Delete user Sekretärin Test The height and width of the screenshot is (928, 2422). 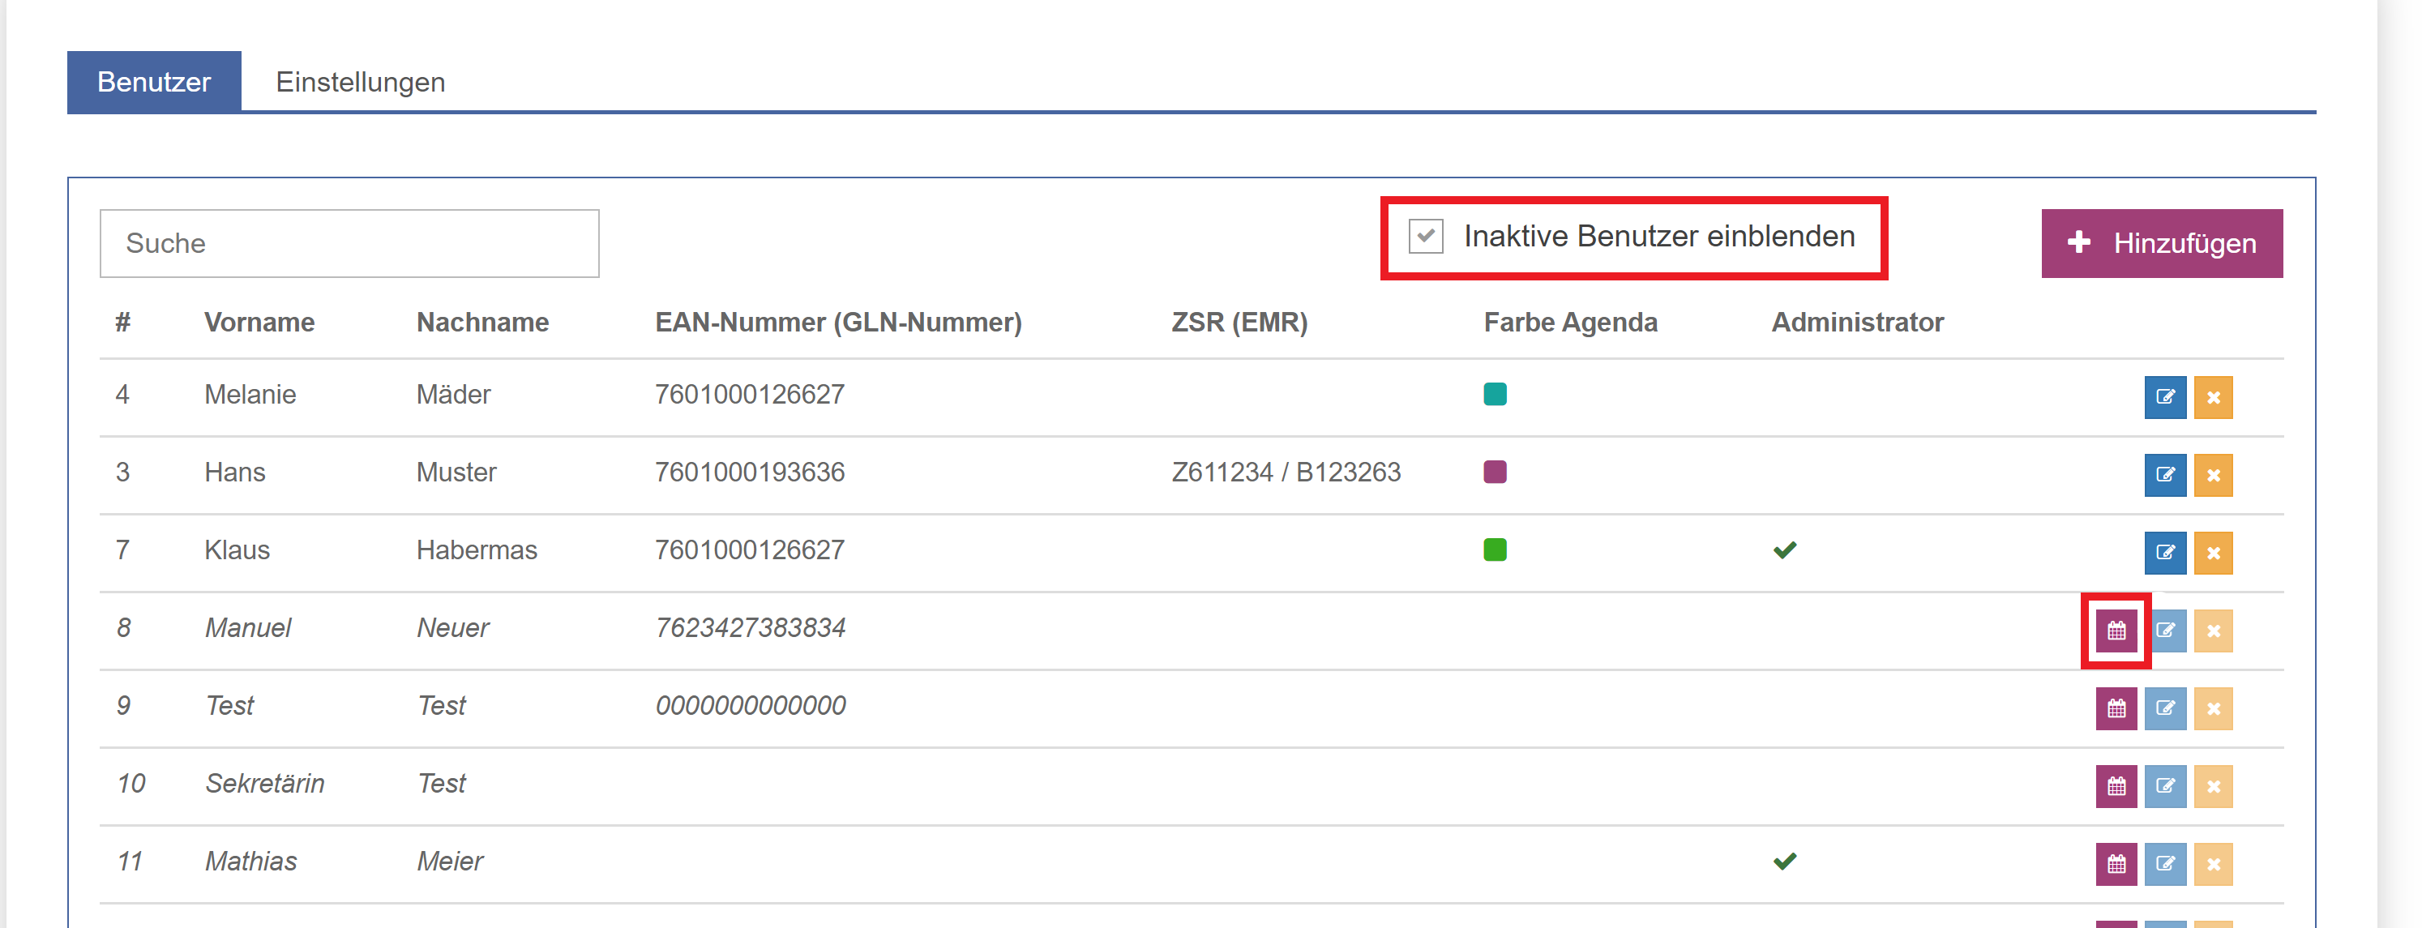coord(2212,787)
